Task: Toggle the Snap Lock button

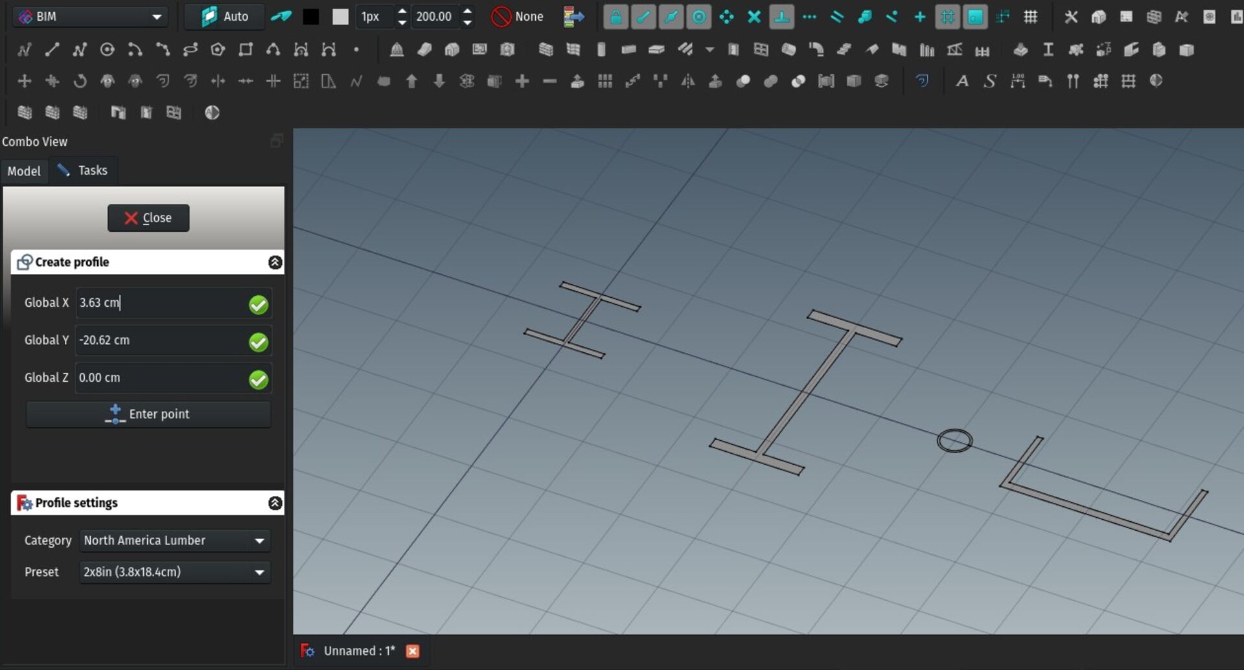Action: pos(616,17)
